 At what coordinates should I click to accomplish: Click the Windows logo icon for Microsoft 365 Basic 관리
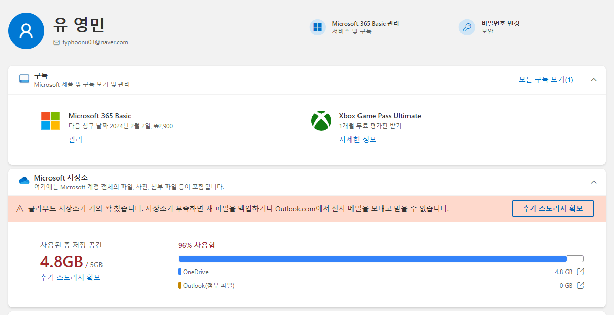coord(318,27)
